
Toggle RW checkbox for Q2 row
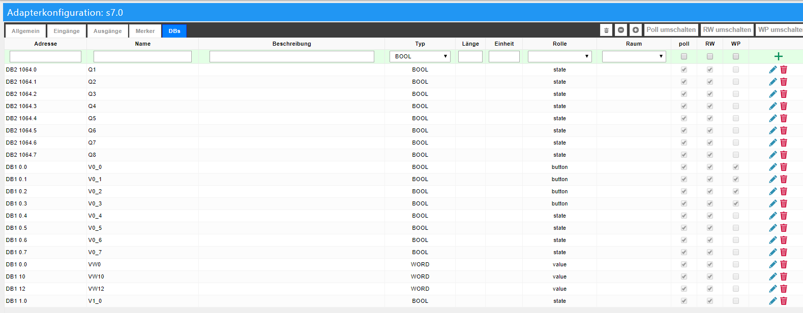(x=710, y=82)
